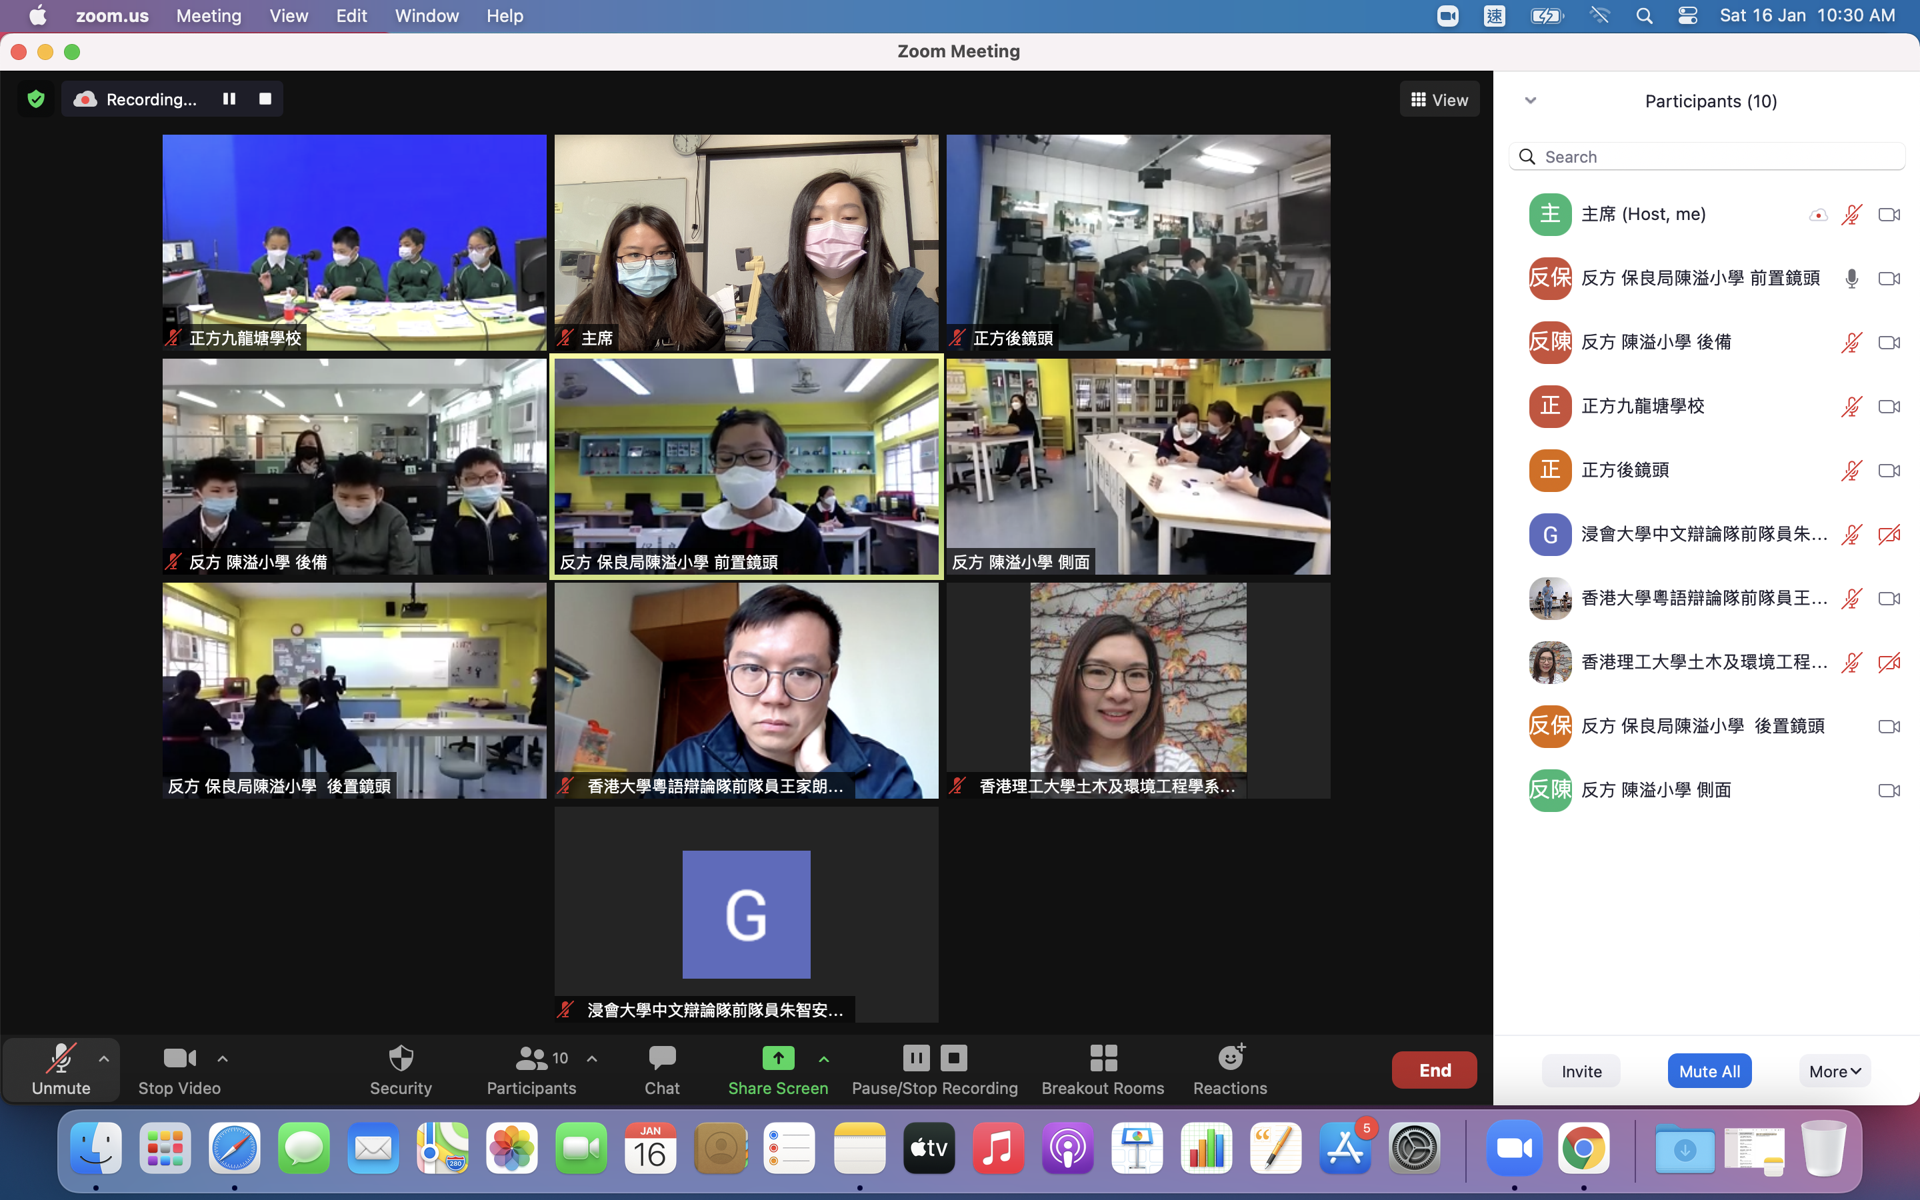
Task: Click video icon for 保良局陳溢小學 後置鏡頭 row
Action: (x=1889, y=726)
